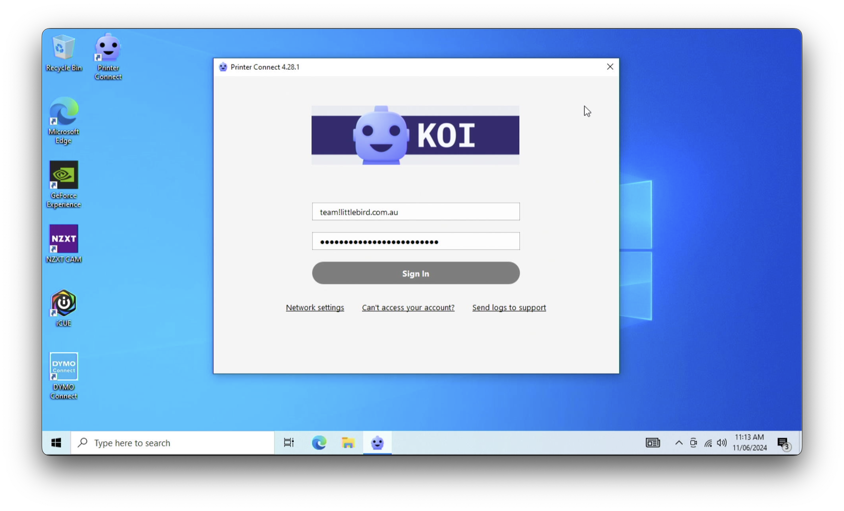Launch NZXT CAM desktop shortcut
Image resolution: width=844 pixels, height=511 pixels.
click(64, 243)
